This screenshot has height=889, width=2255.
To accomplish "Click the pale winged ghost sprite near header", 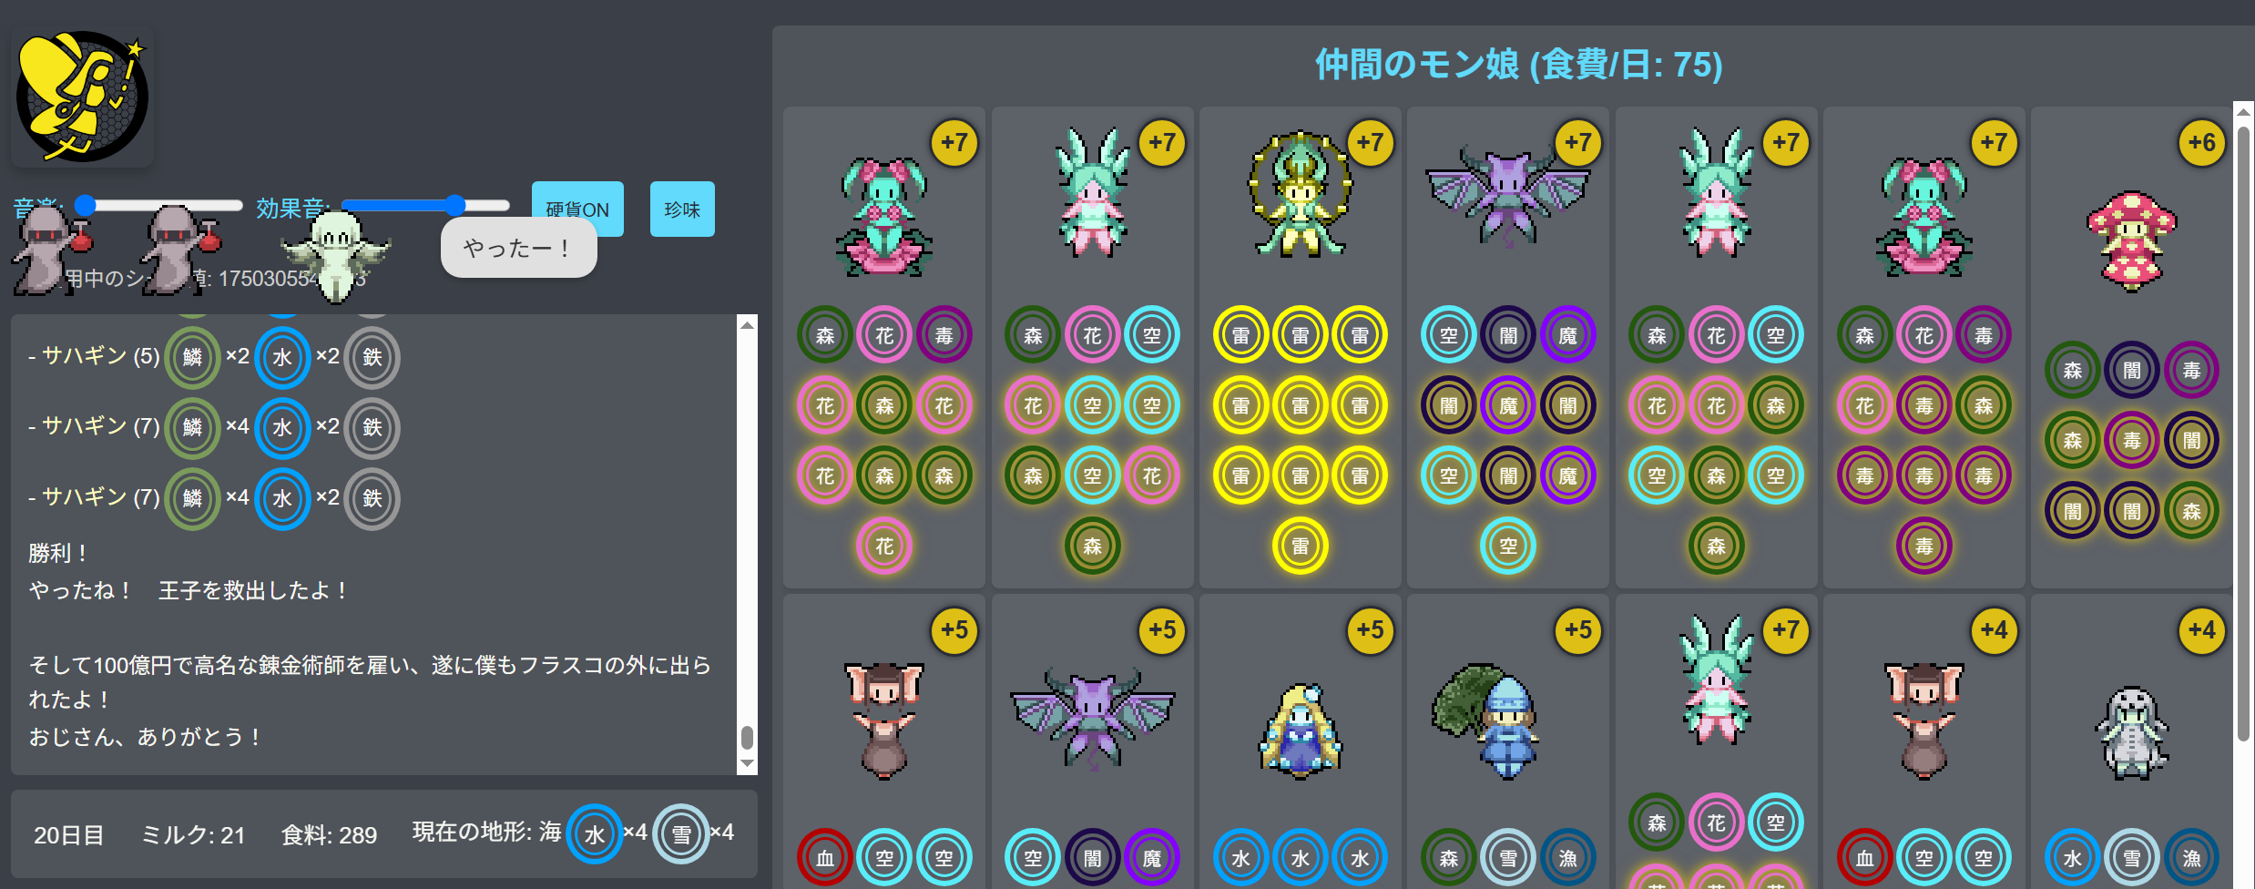I will (x=336, y=254).
